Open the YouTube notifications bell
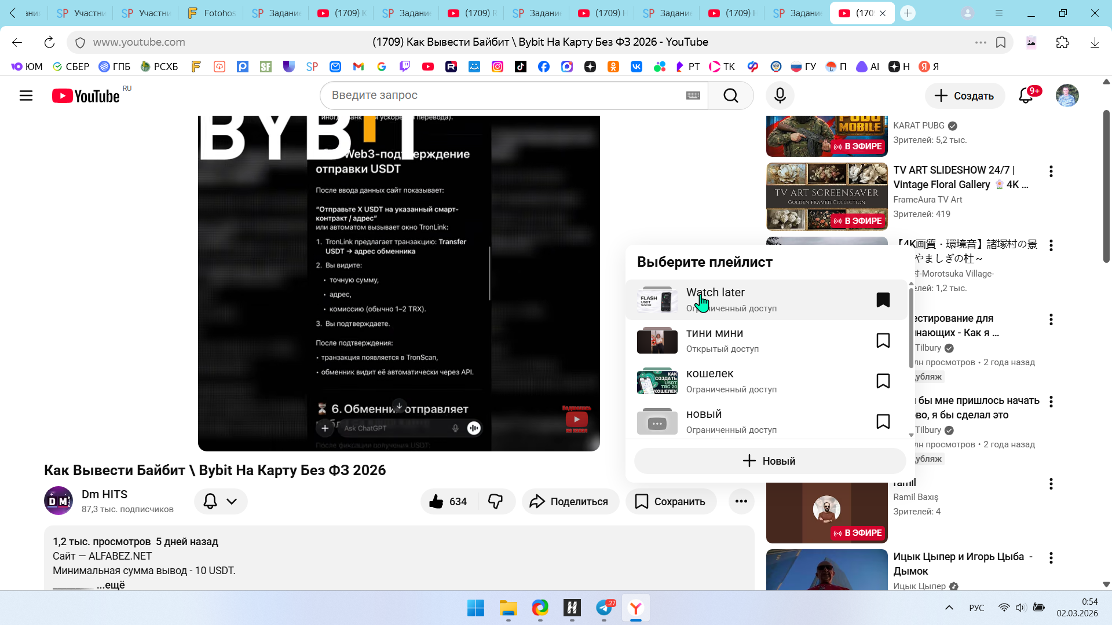Viewport: 1112px width, 625px height. tap(1026, 95)
